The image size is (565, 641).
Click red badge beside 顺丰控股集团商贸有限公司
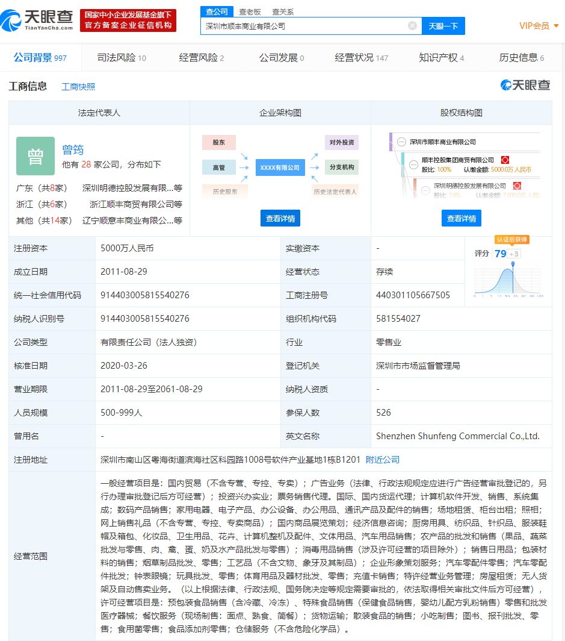[505, 160]
